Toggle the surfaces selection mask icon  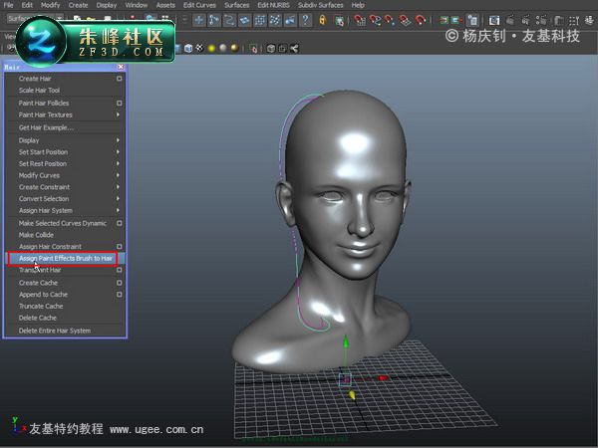click(245, 20)
